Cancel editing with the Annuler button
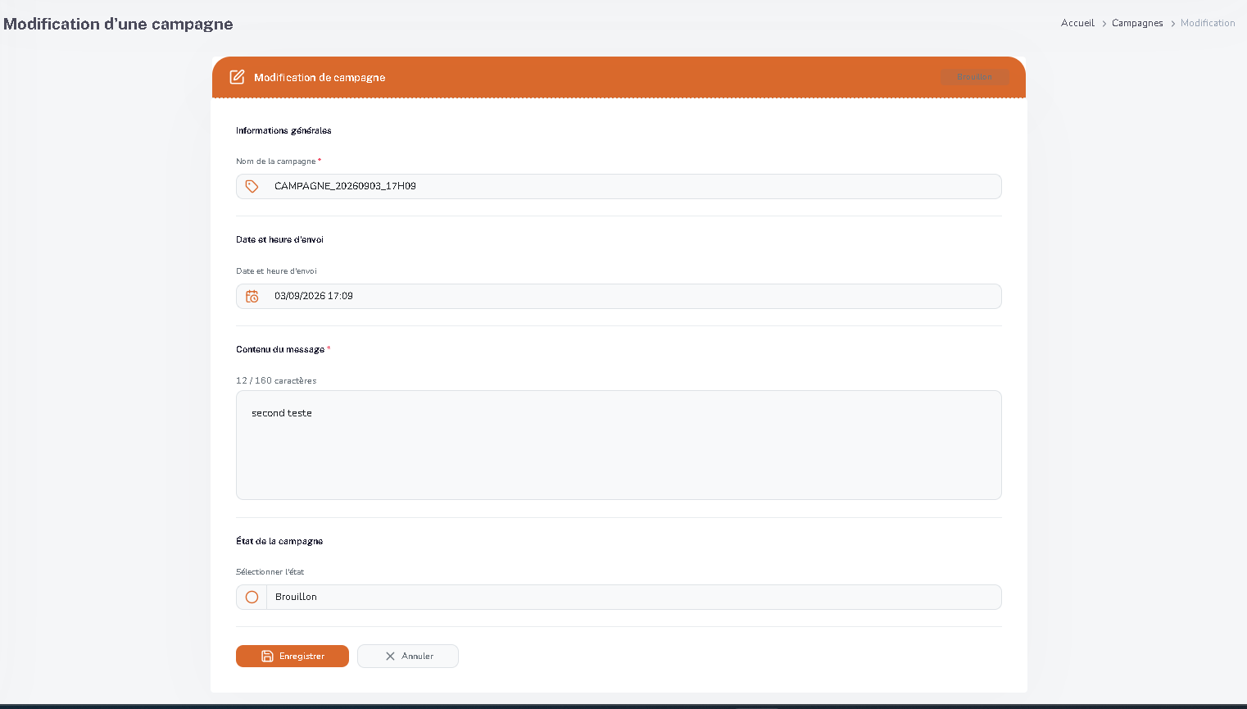The height and width of the screenshot is (709, 1247). [408, 656]
